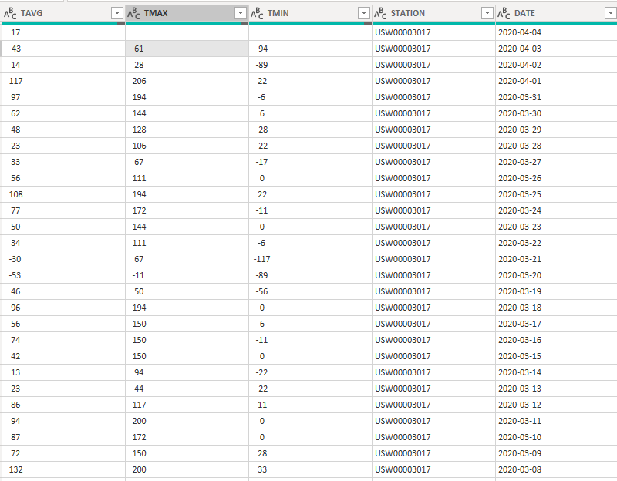
Task: Click the TMIN cell showing -117
Action: (x=262, y=259)
